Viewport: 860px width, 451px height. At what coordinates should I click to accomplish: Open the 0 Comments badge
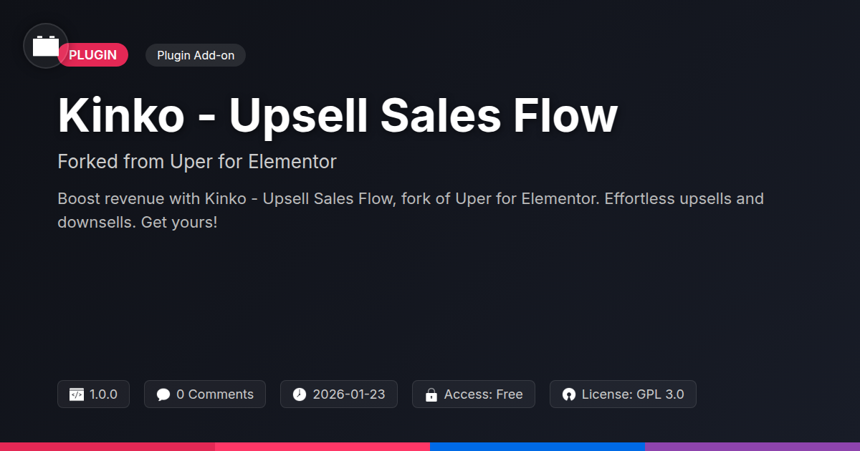(205, 394)
